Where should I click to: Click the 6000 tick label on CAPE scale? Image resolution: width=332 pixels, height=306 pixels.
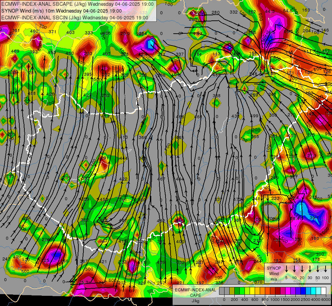tap(326, 300)
